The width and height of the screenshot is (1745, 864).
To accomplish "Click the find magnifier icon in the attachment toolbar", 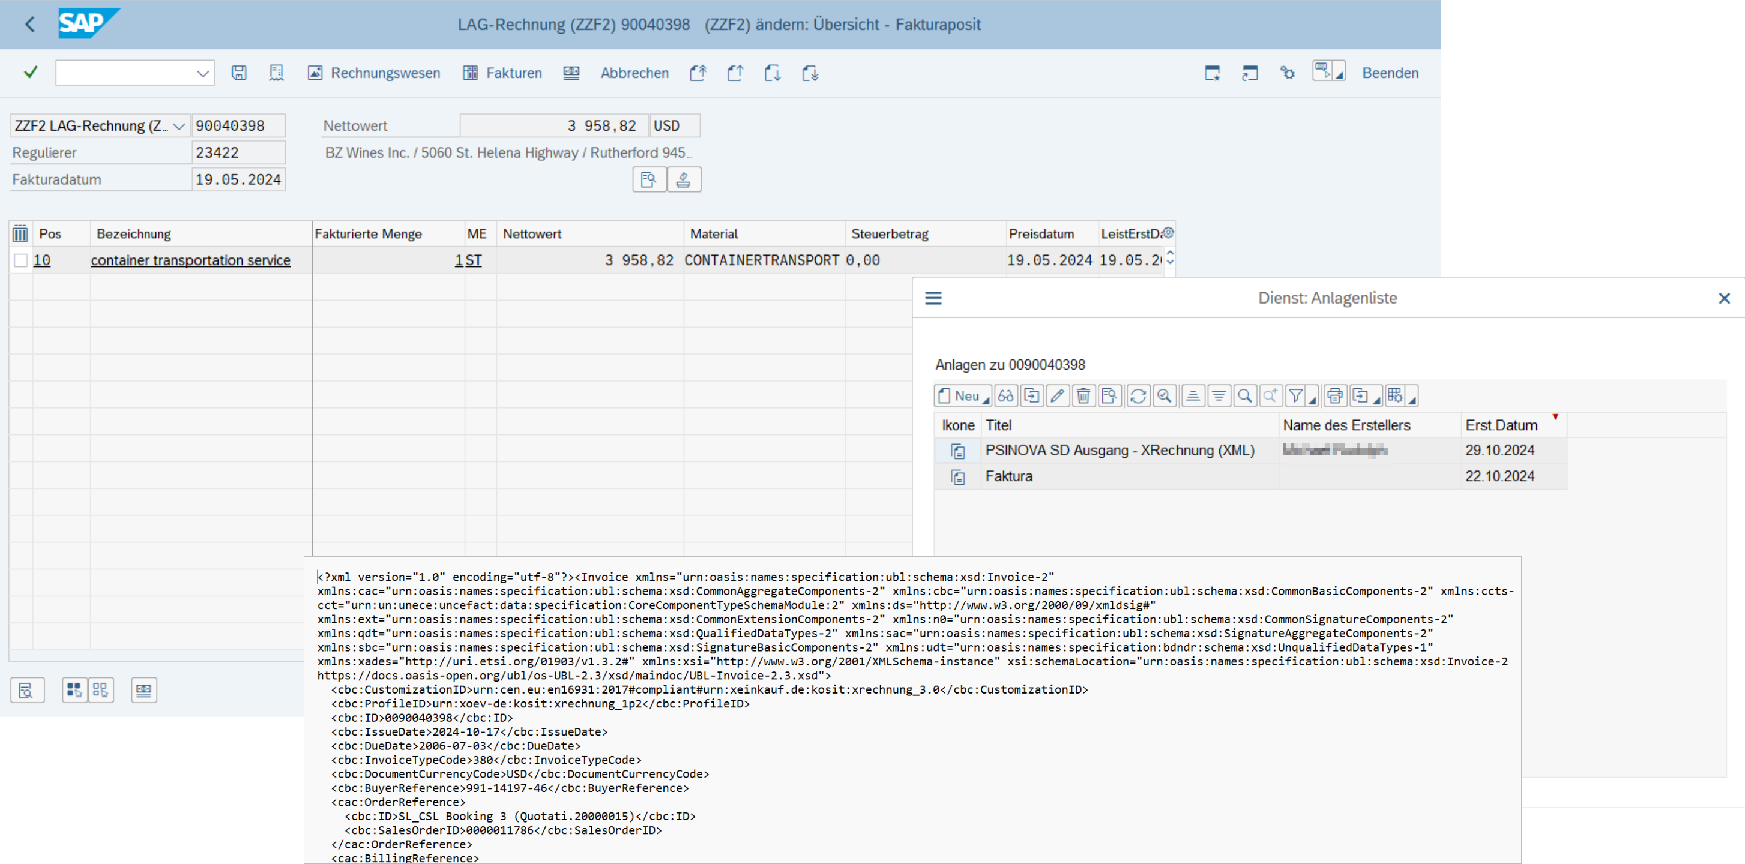I will pos(1244,396).
